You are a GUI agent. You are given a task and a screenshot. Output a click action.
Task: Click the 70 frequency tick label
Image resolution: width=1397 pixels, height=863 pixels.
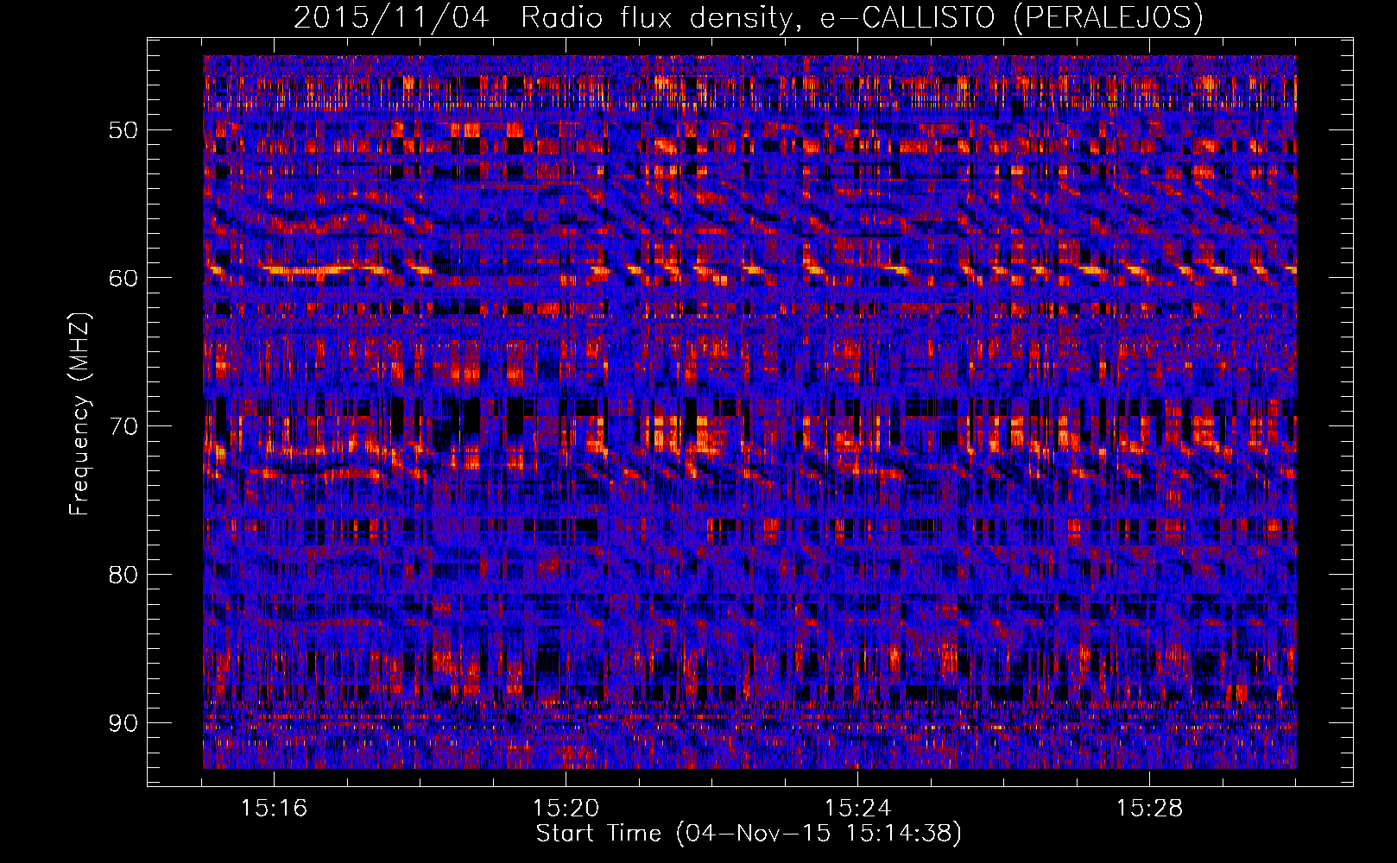(123, 426)
